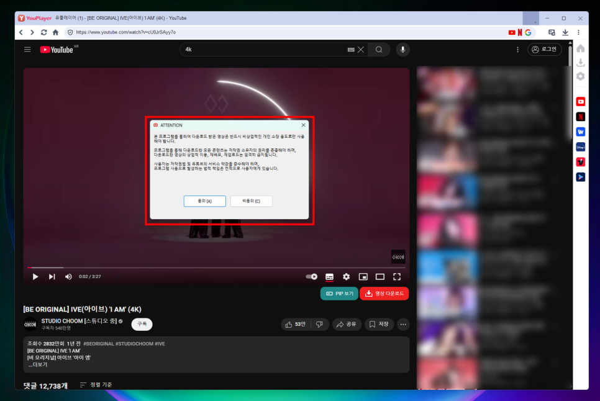Click sidebar home icon

(581, 48)
